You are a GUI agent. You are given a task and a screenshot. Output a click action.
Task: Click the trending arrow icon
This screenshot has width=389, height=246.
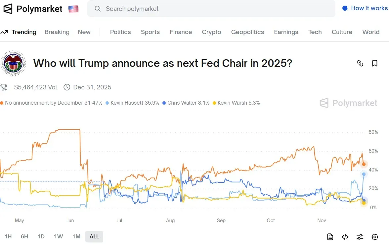(5, 32)
